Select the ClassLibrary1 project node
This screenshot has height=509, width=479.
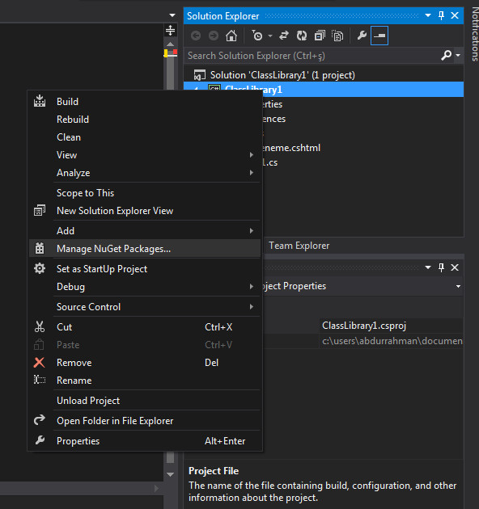pyautogui.click(x=324, y=89)
